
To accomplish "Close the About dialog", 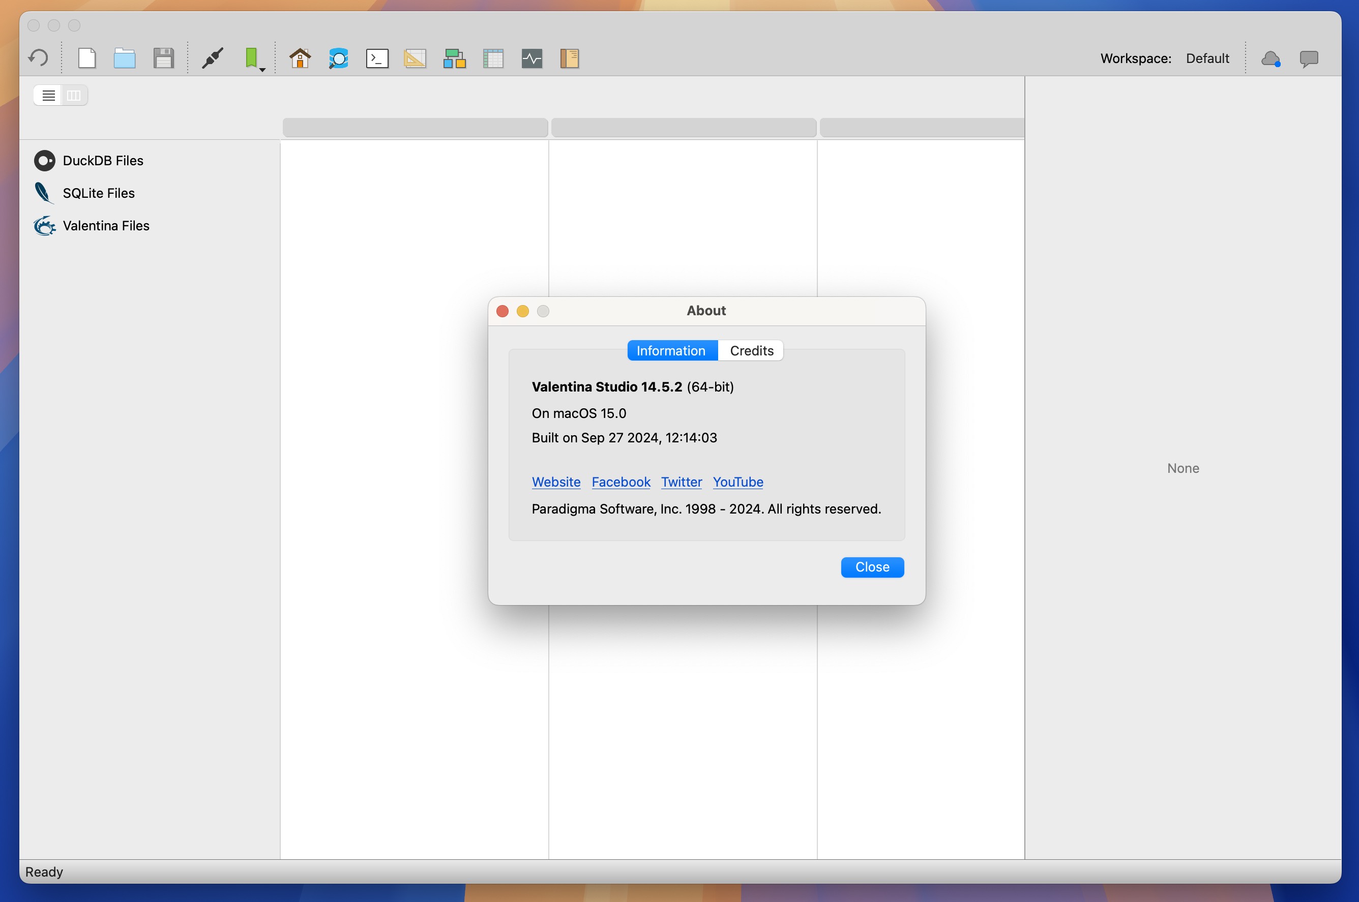I will coord(872,566).
